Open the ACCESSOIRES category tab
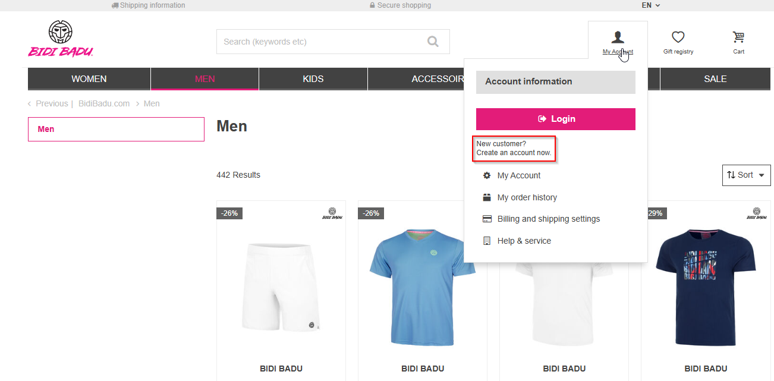Image resolution: width=774 pixels, height=381 pixels. pos(416,79)
